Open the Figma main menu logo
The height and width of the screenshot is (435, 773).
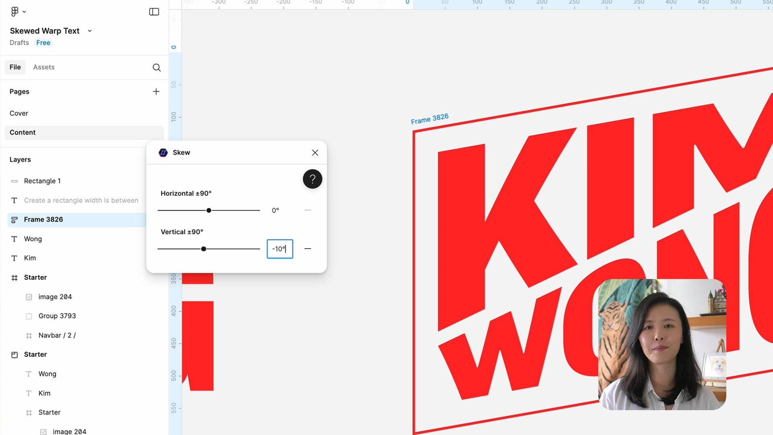pyautogui.click(x=14, y=12)
